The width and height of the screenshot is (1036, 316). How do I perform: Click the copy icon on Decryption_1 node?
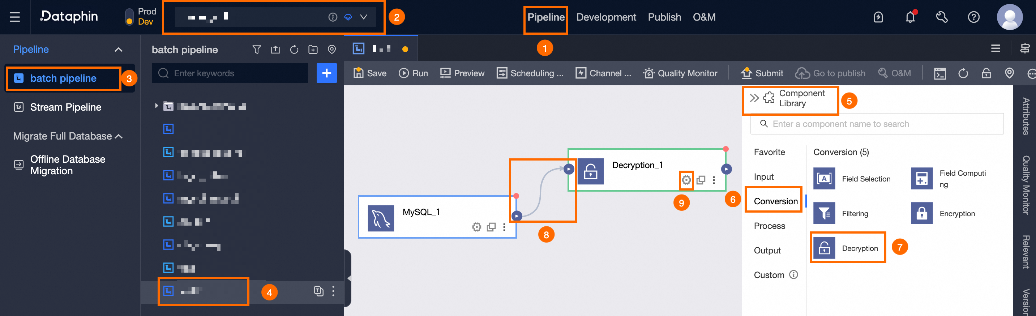click(701, 180)
